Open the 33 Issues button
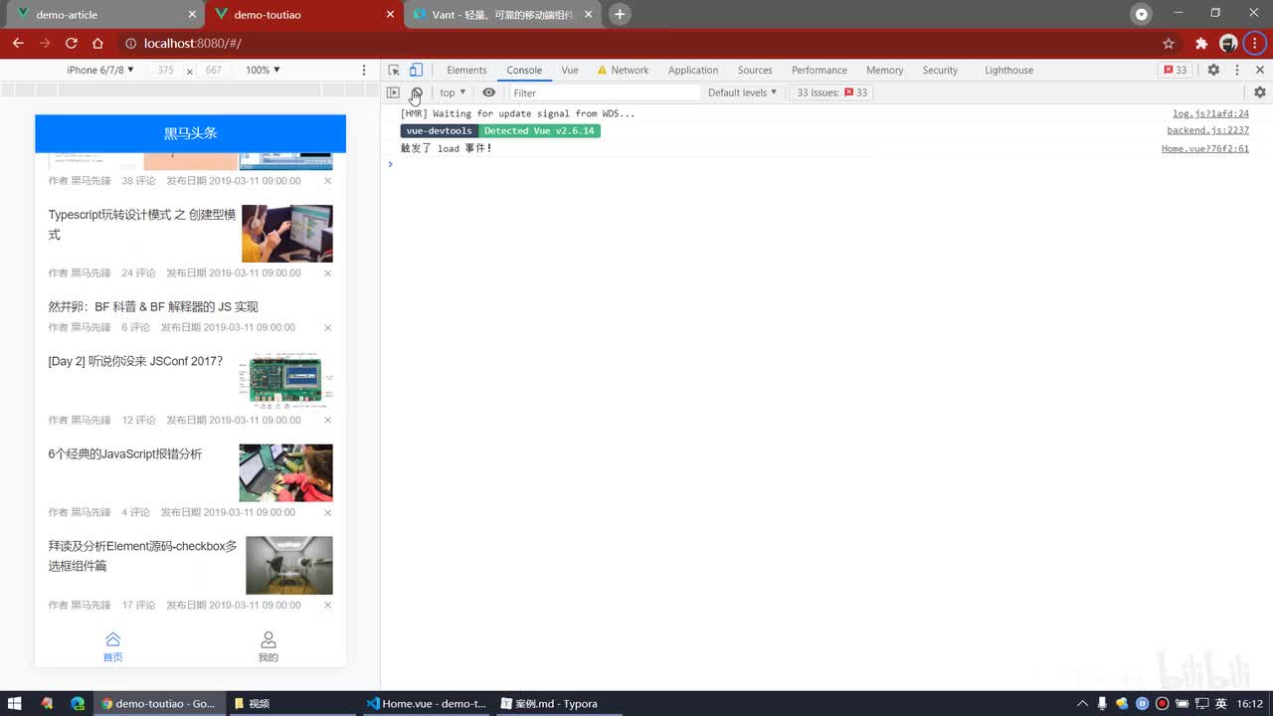 [x=831, y=92]
